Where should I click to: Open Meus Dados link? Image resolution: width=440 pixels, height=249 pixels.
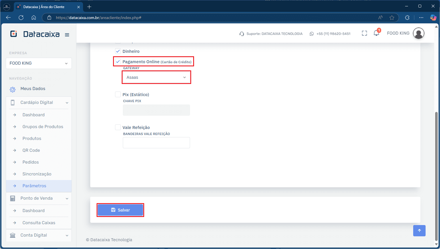[x=33, y=89]
